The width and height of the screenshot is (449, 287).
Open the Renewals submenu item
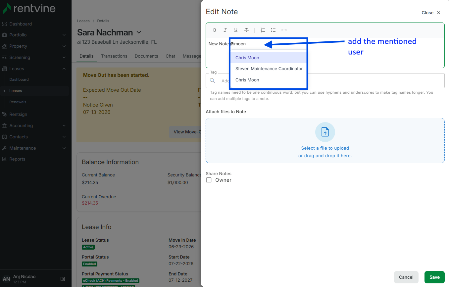(18, 102)
